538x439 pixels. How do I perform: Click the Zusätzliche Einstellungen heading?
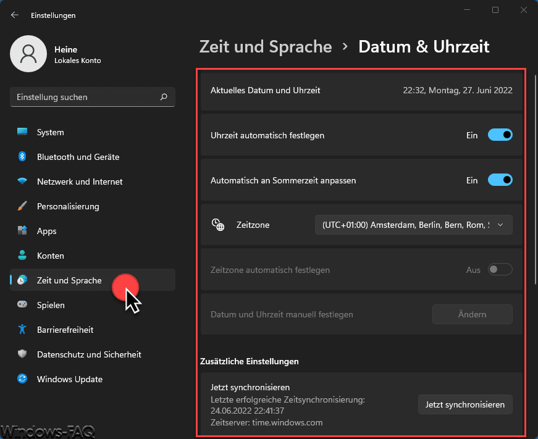pos(250,361)
